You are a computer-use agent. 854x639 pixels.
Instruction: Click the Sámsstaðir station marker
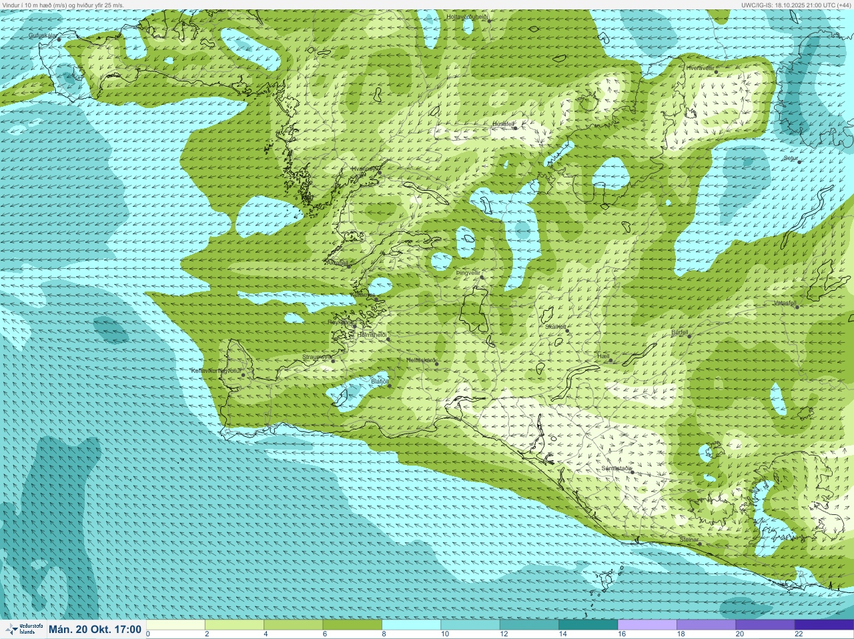point(632,472)
